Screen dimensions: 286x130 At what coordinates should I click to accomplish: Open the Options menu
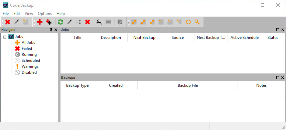pos(45,14)
